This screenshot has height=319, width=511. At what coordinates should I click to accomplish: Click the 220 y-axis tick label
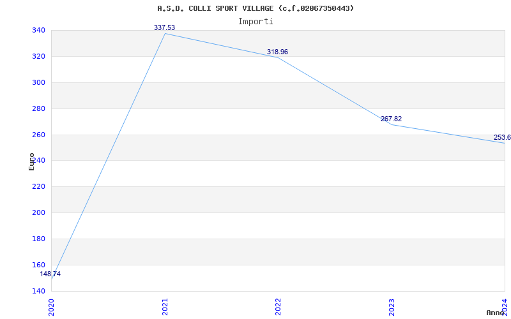(x=38, y=186)
